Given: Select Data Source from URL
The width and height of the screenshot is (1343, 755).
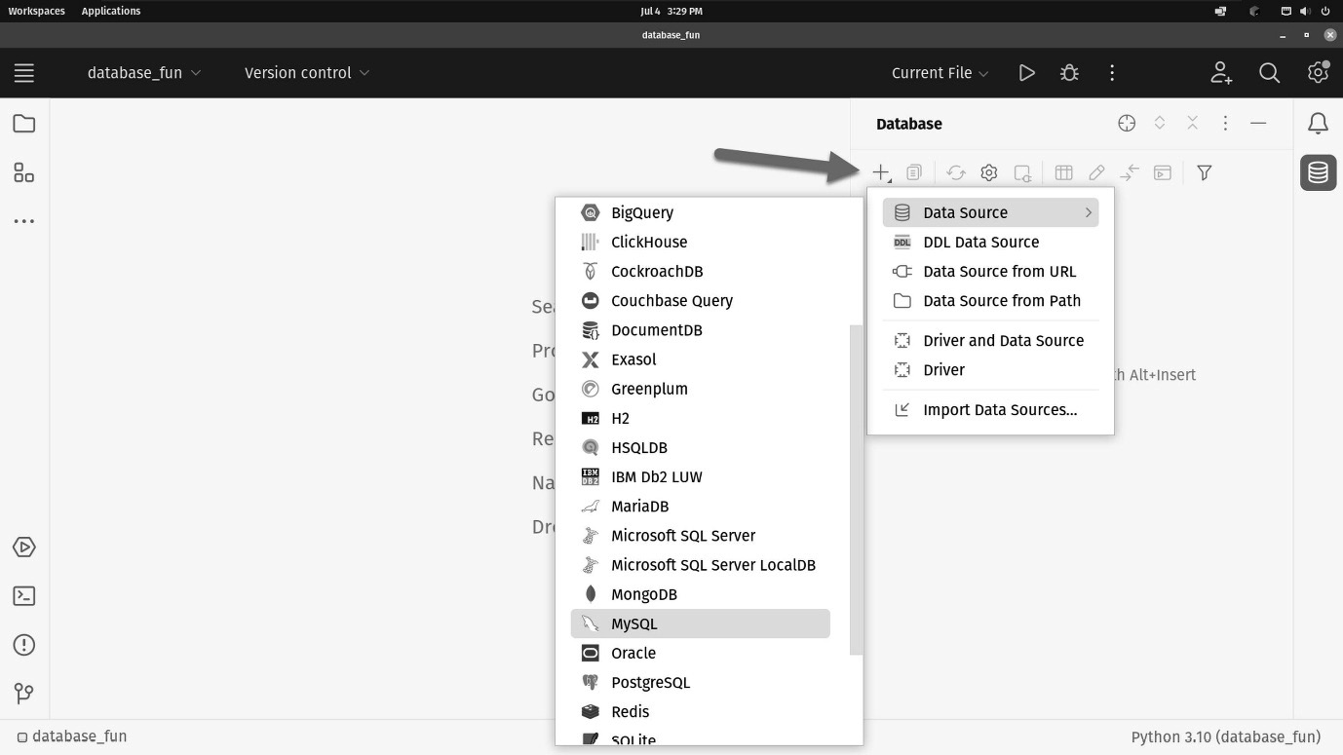Looking at the screenshot, I should click(990, 271).
